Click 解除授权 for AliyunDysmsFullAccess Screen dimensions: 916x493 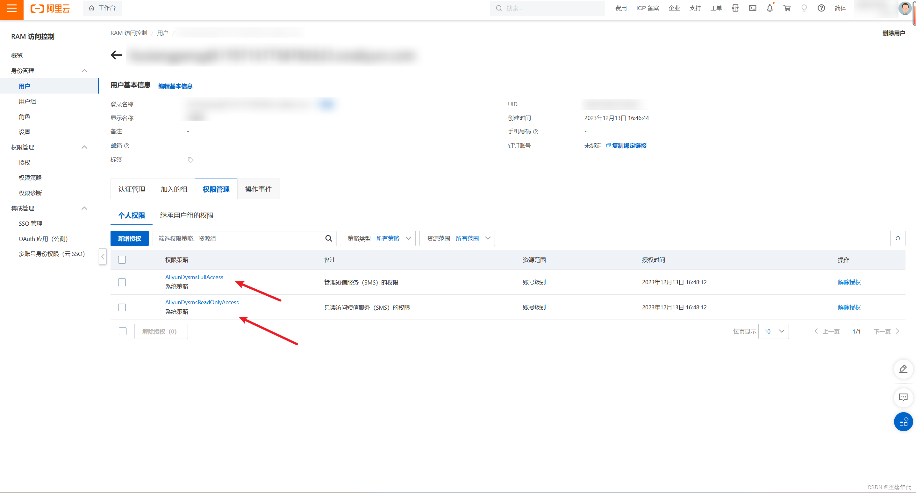pyautogui.click(x=849, y=282)
